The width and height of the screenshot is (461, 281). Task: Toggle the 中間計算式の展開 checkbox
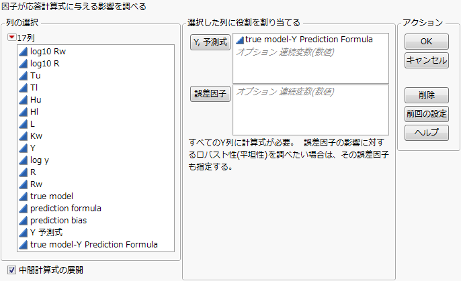(11, 270)
